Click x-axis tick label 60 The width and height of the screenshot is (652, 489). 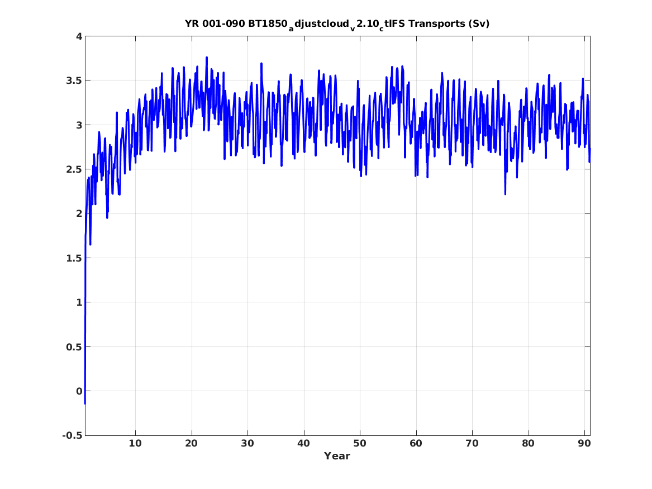[x=416, y=444]
